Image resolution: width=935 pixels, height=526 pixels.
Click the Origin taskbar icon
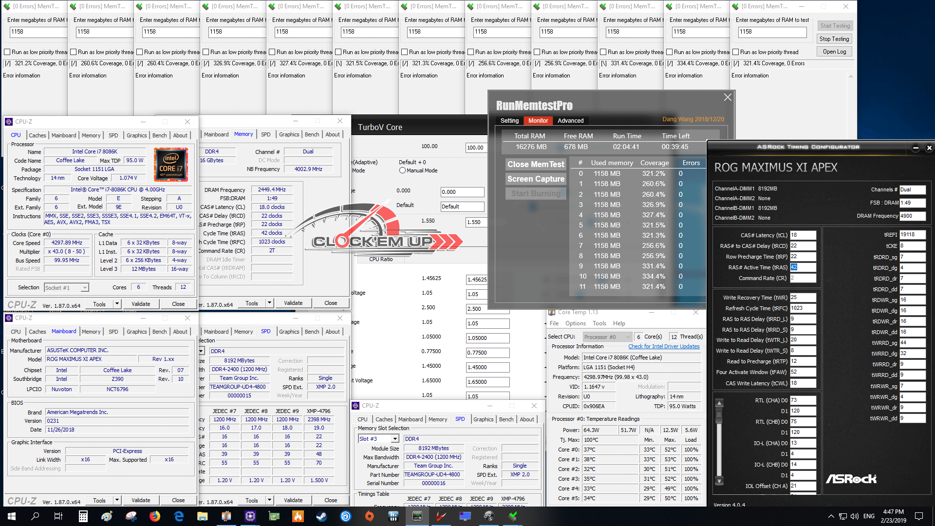(x=369, y=516)
